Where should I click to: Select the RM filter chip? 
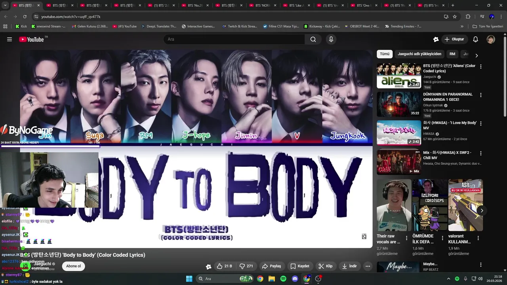coord(452,54)
